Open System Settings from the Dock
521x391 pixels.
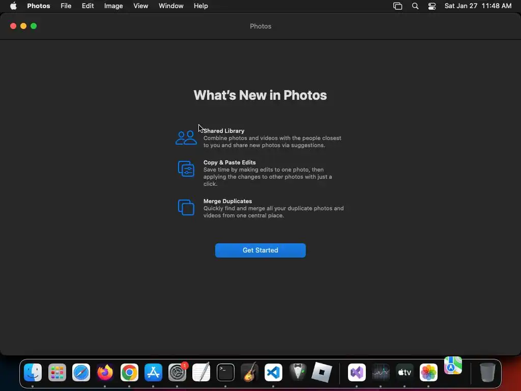[178, 372]
